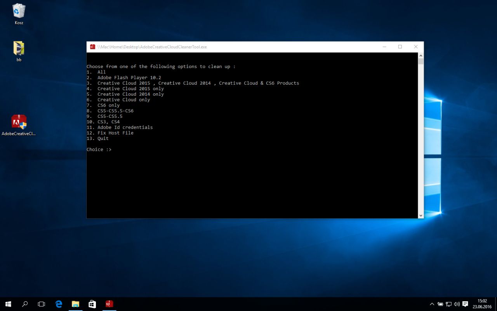Select the bb folder on desktop
The height and width of the screenshot is (311, 497).
(19, 51)
